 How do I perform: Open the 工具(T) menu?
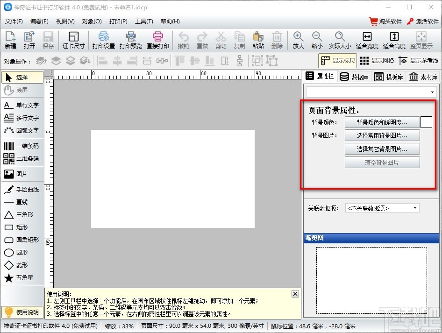point(144,21)
